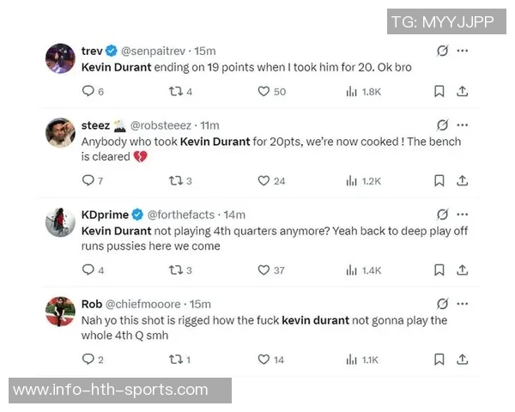515x412 pixels.
Task: Reply to trev's Kevin Durant tweet
Action: (x=87, y=91)
